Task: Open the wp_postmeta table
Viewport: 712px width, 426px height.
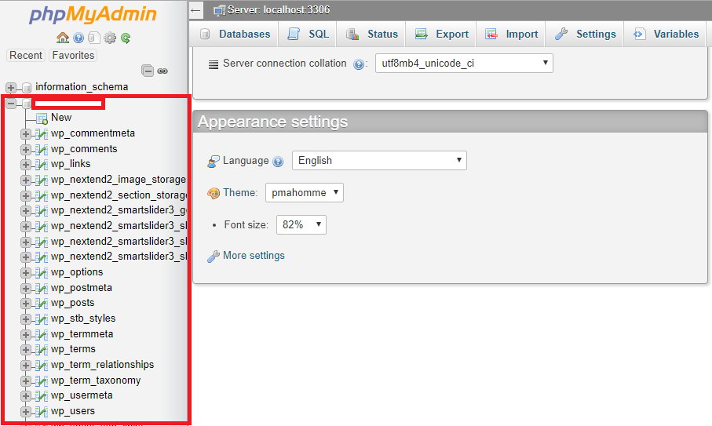Action: pyautogui.click(x=82, y=288)
